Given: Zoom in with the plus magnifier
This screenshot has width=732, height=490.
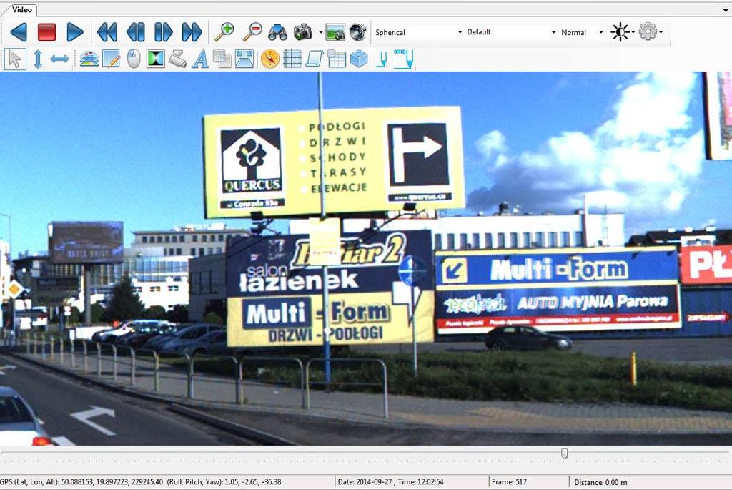Looking at the screenshot, I should pyautogui.click(x=224, y=31).
